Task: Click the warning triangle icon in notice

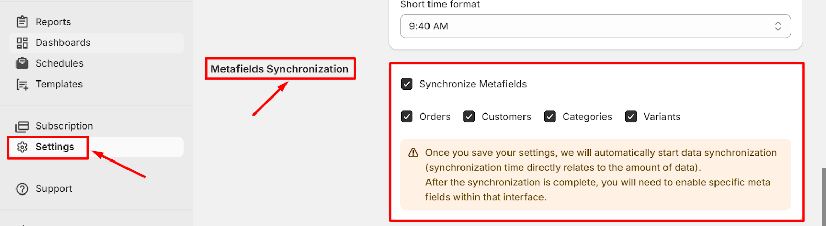Action: [x=413, y=153]
